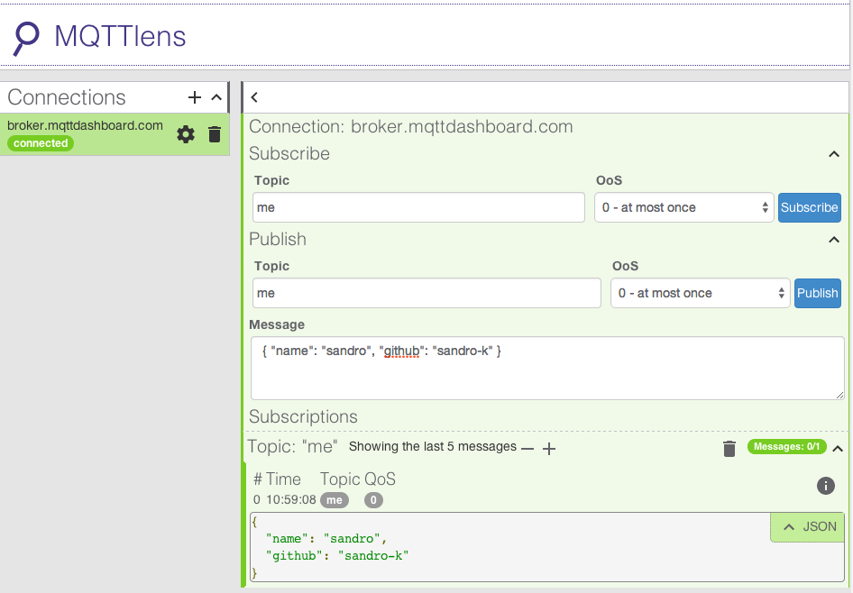Open the Subscribe QoS dropdown
The width and height of the screenshot is (853, 593).
click(684, 207)
